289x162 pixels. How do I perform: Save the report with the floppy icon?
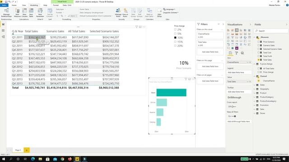coord(6,2)
